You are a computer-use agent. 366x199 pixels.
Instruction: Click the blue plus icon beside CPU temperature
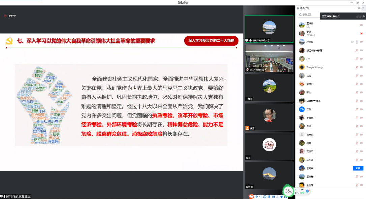[308, 191]
